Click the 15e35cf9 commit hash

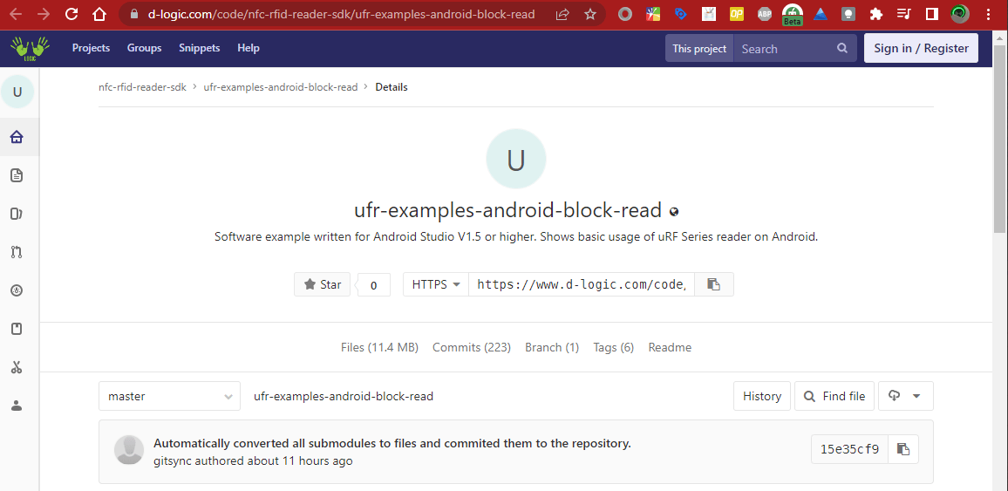click(849, 448)
